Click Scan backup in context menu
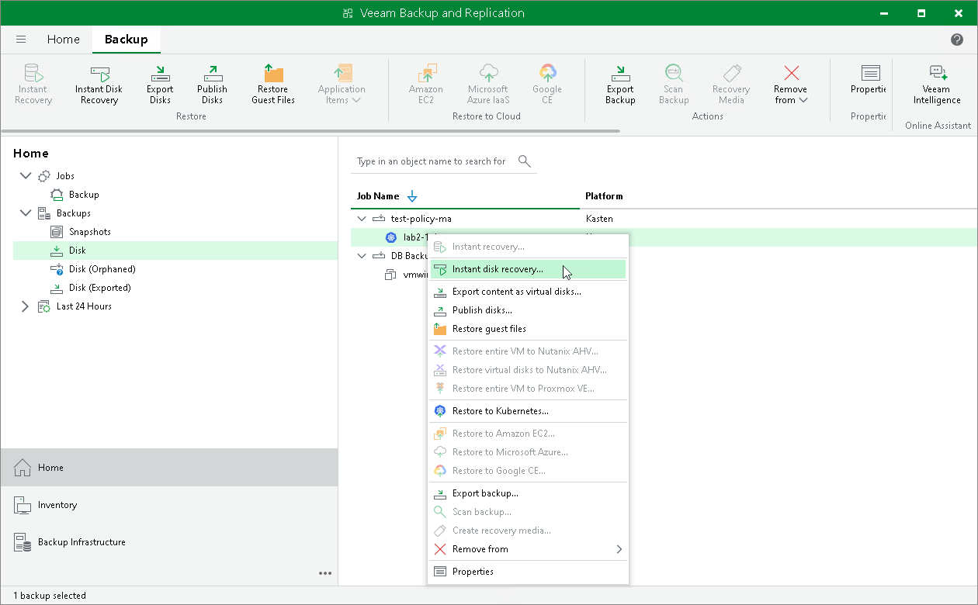 [528, 512]
